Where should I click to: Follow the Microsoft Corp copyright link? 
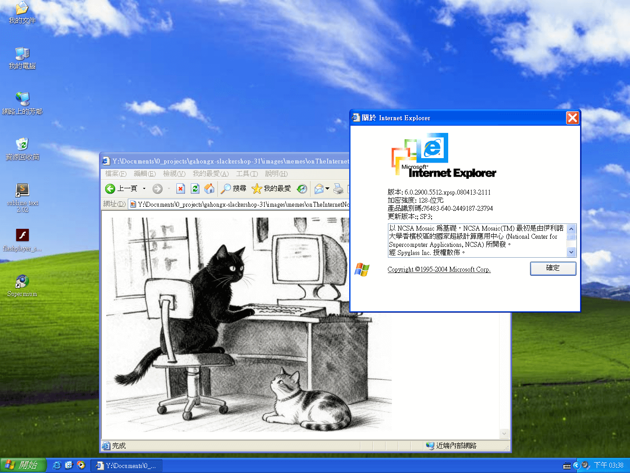pos(439,269)
